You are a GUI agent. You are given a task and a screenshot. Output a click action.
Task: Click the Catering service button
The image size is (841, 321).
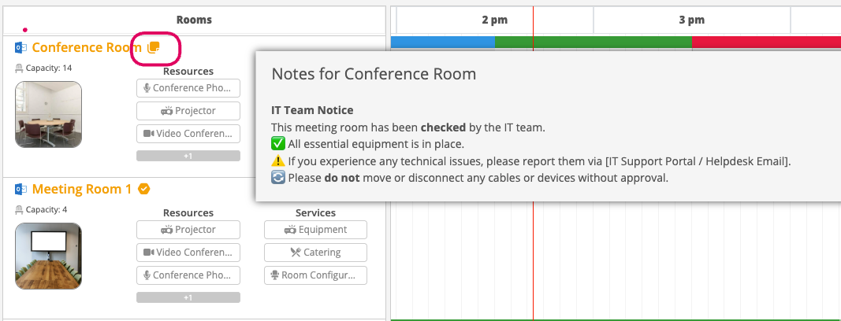point(315,253)
